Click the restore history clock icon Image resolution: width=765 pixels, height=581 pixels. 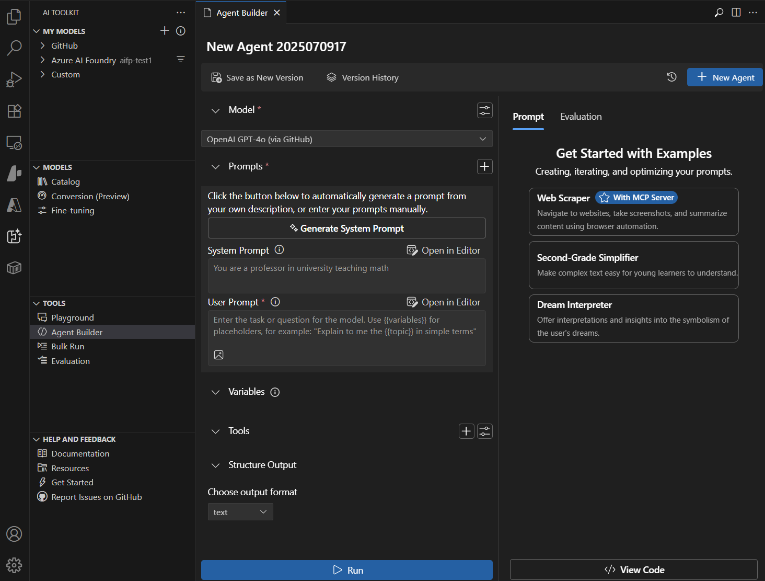671,77
